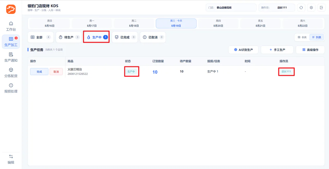The width and height of the screenshot is (329, 169).
Task: Click order quantity 10 in blue
Action: coord(155,72)
